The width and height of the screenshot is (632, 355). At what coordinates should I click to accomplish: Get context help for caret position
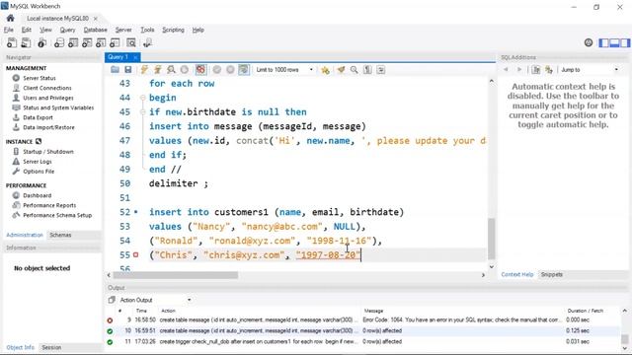coord(535,70)
